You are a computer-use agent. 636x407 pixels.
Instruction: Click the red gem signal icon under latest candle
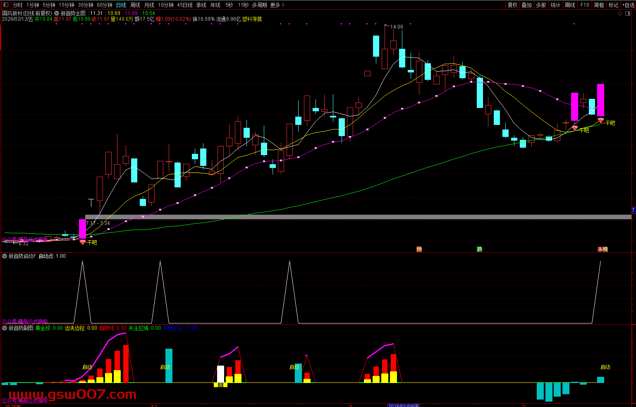[x=601, y=120]
